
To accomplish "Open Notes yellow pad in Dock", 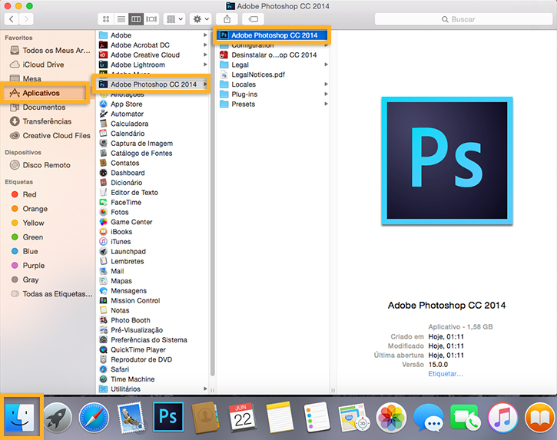I will click(x=280, y=417).
